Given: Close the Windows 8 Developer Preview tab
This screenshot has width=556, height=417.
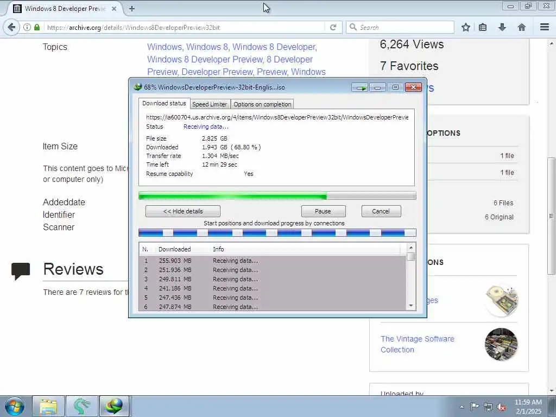Looking at the screenshot, I should pyautogui.click(x=114, y=9).
